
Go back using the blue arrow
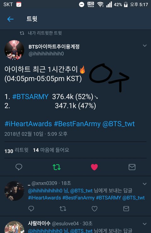[x=10, y=19]
